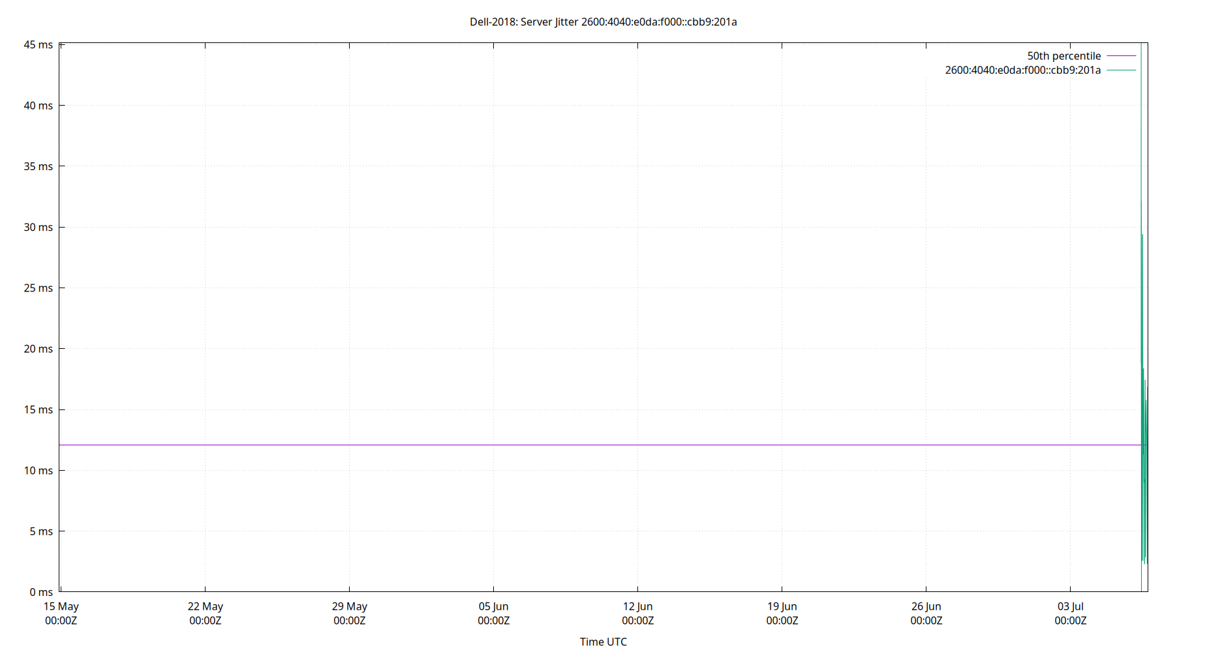Viewport: 1207px width, 652px height.
Task: Select legend entry 2600:4040:e0da:f000::cbb9:201a
Action: pos(1022,70)
